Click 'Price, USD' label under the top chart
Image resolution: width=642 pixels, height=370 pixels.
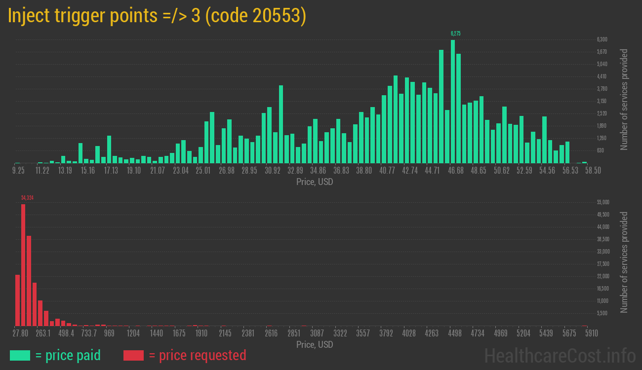315,182
